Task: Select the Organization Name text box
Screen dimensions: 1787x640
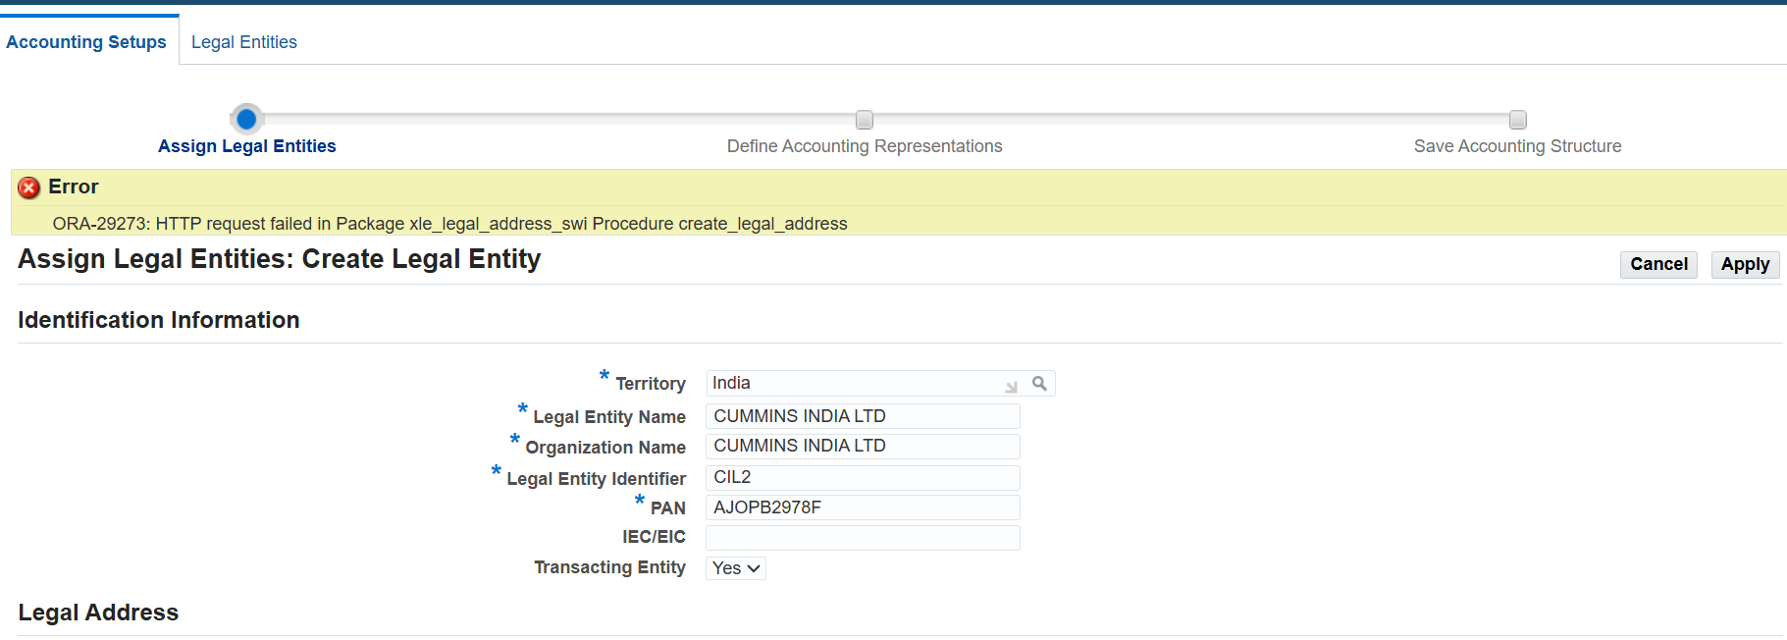Action: tap(862, 447)
